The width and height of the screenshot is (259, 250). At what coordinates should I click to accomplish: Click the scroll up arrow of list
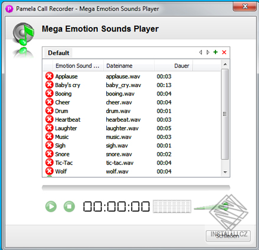(225, 64)
